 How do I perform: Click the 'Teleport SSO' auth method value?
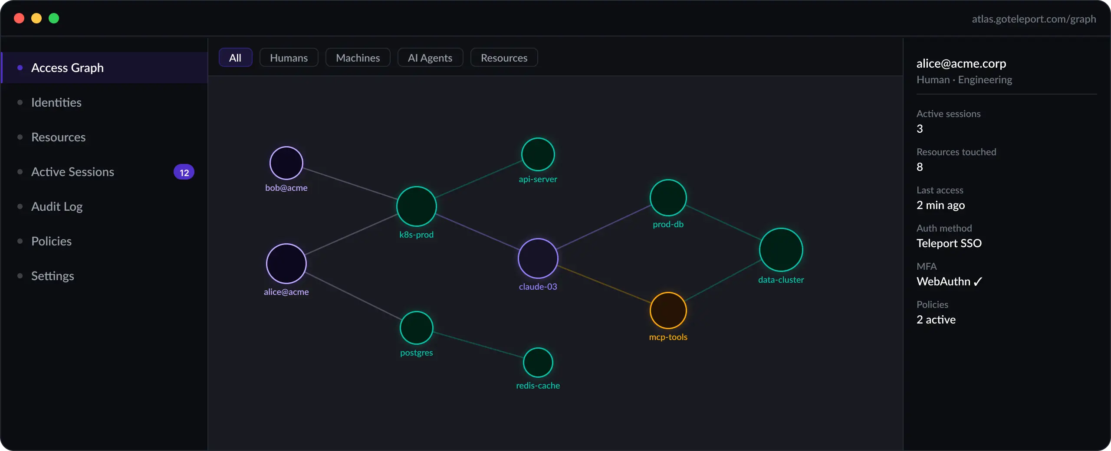[x=949, y=243]
